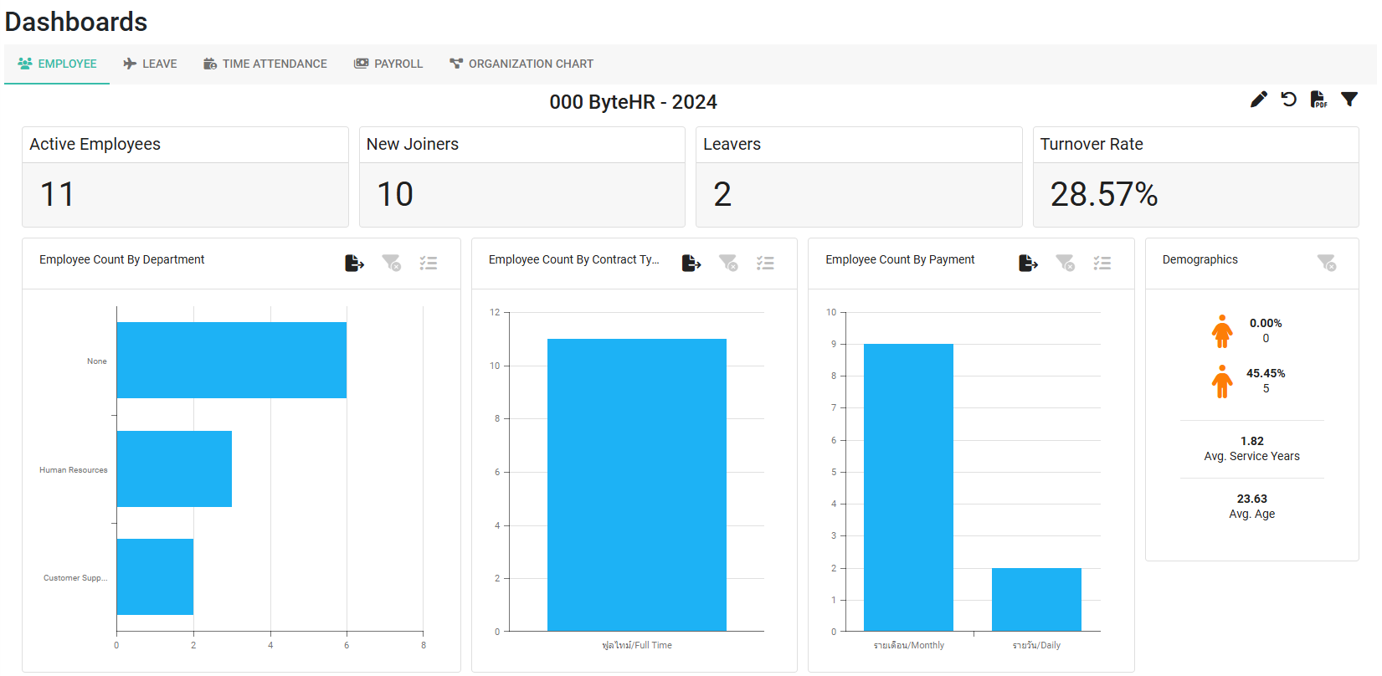
Task: Open the Organization Chart tab
Action: pyautogui.click(x=521, y=64)
